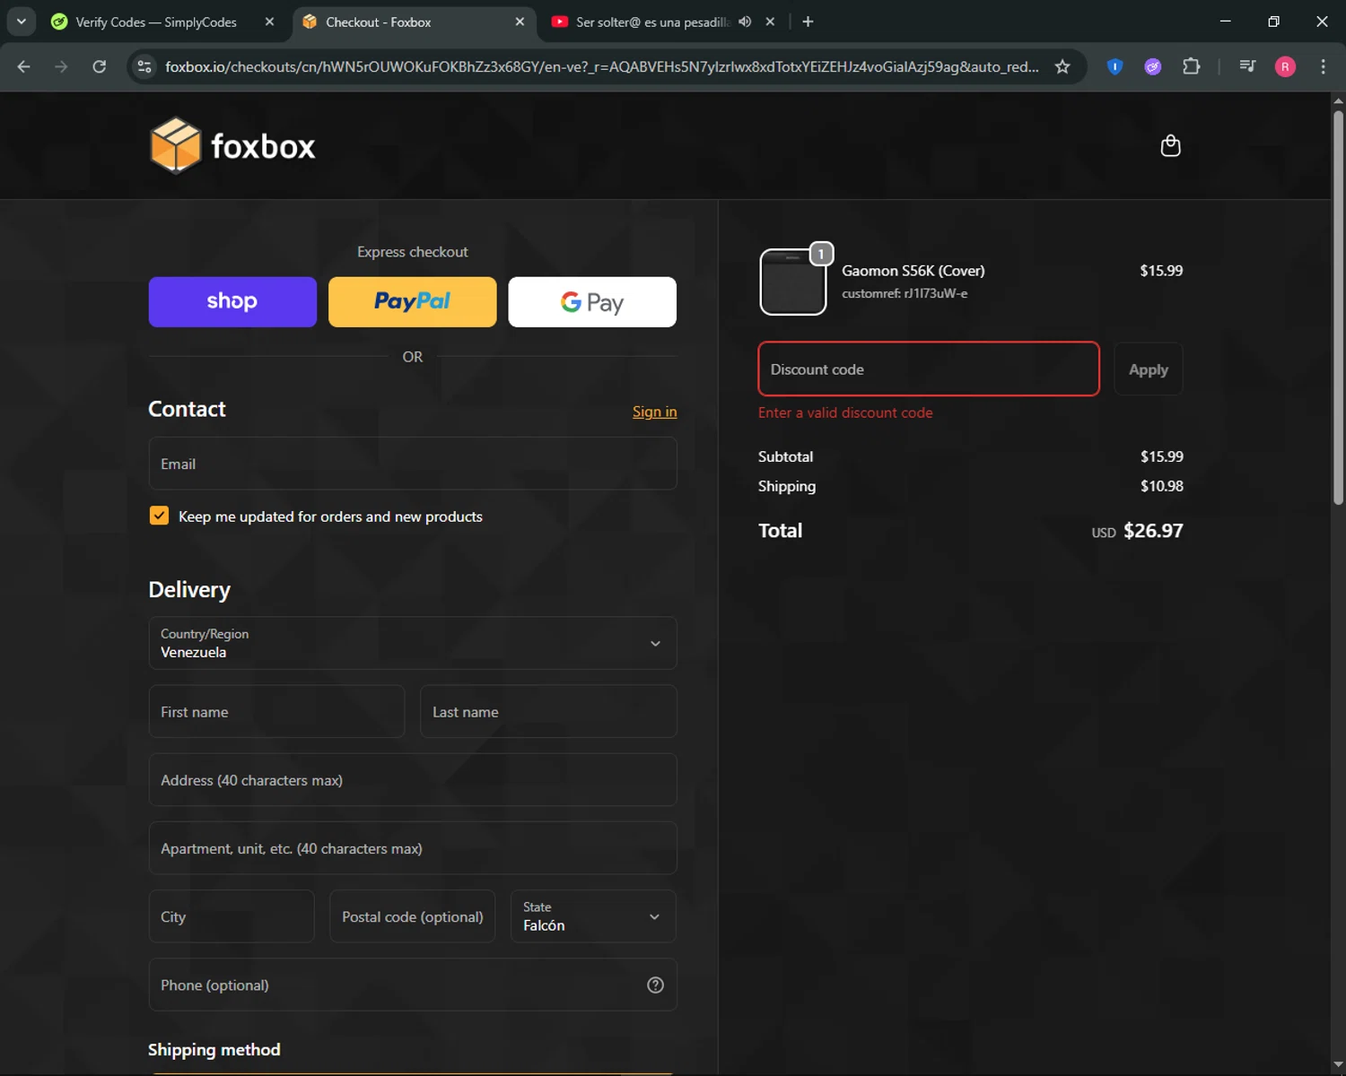1346x1076 pixels.
Task: Click the Gaomon S56K (Cover) product name
Action: 913,271
